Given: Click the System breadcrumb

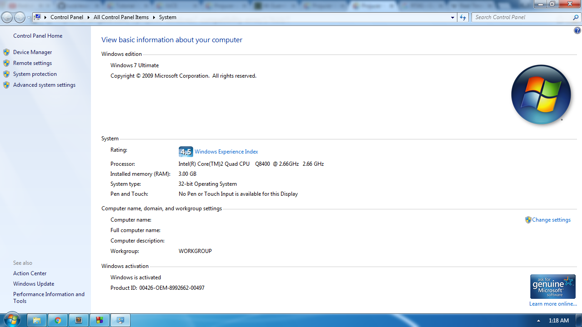Looking at the screenshot, I should (x=168, y=17).
